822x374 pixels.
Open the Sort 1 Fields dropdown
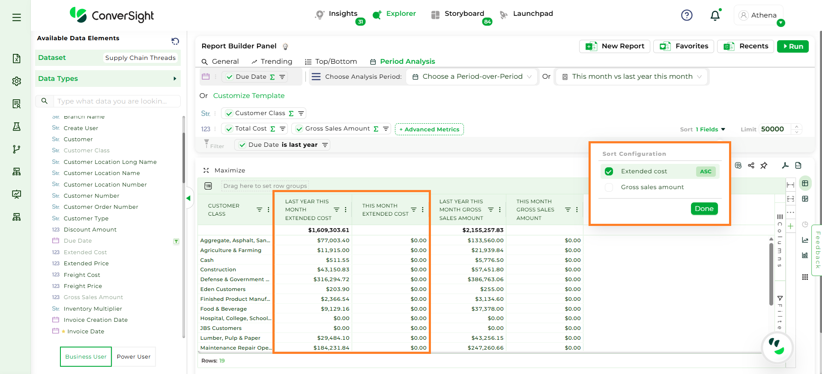[710, 129]
